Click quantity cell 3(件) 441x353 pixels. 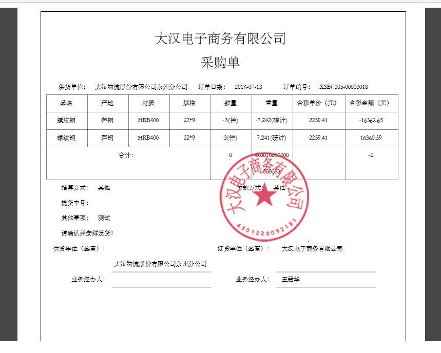(x=231, y=138)
